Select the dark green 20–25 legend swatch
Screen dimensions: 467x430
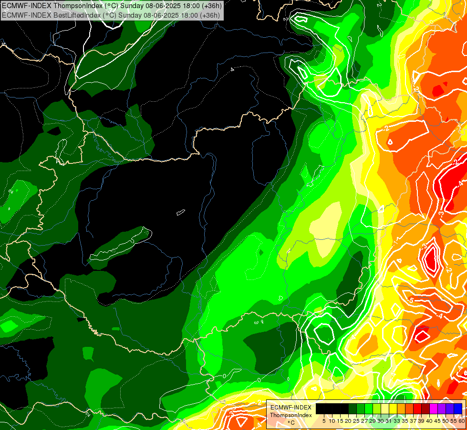point(353,409)
